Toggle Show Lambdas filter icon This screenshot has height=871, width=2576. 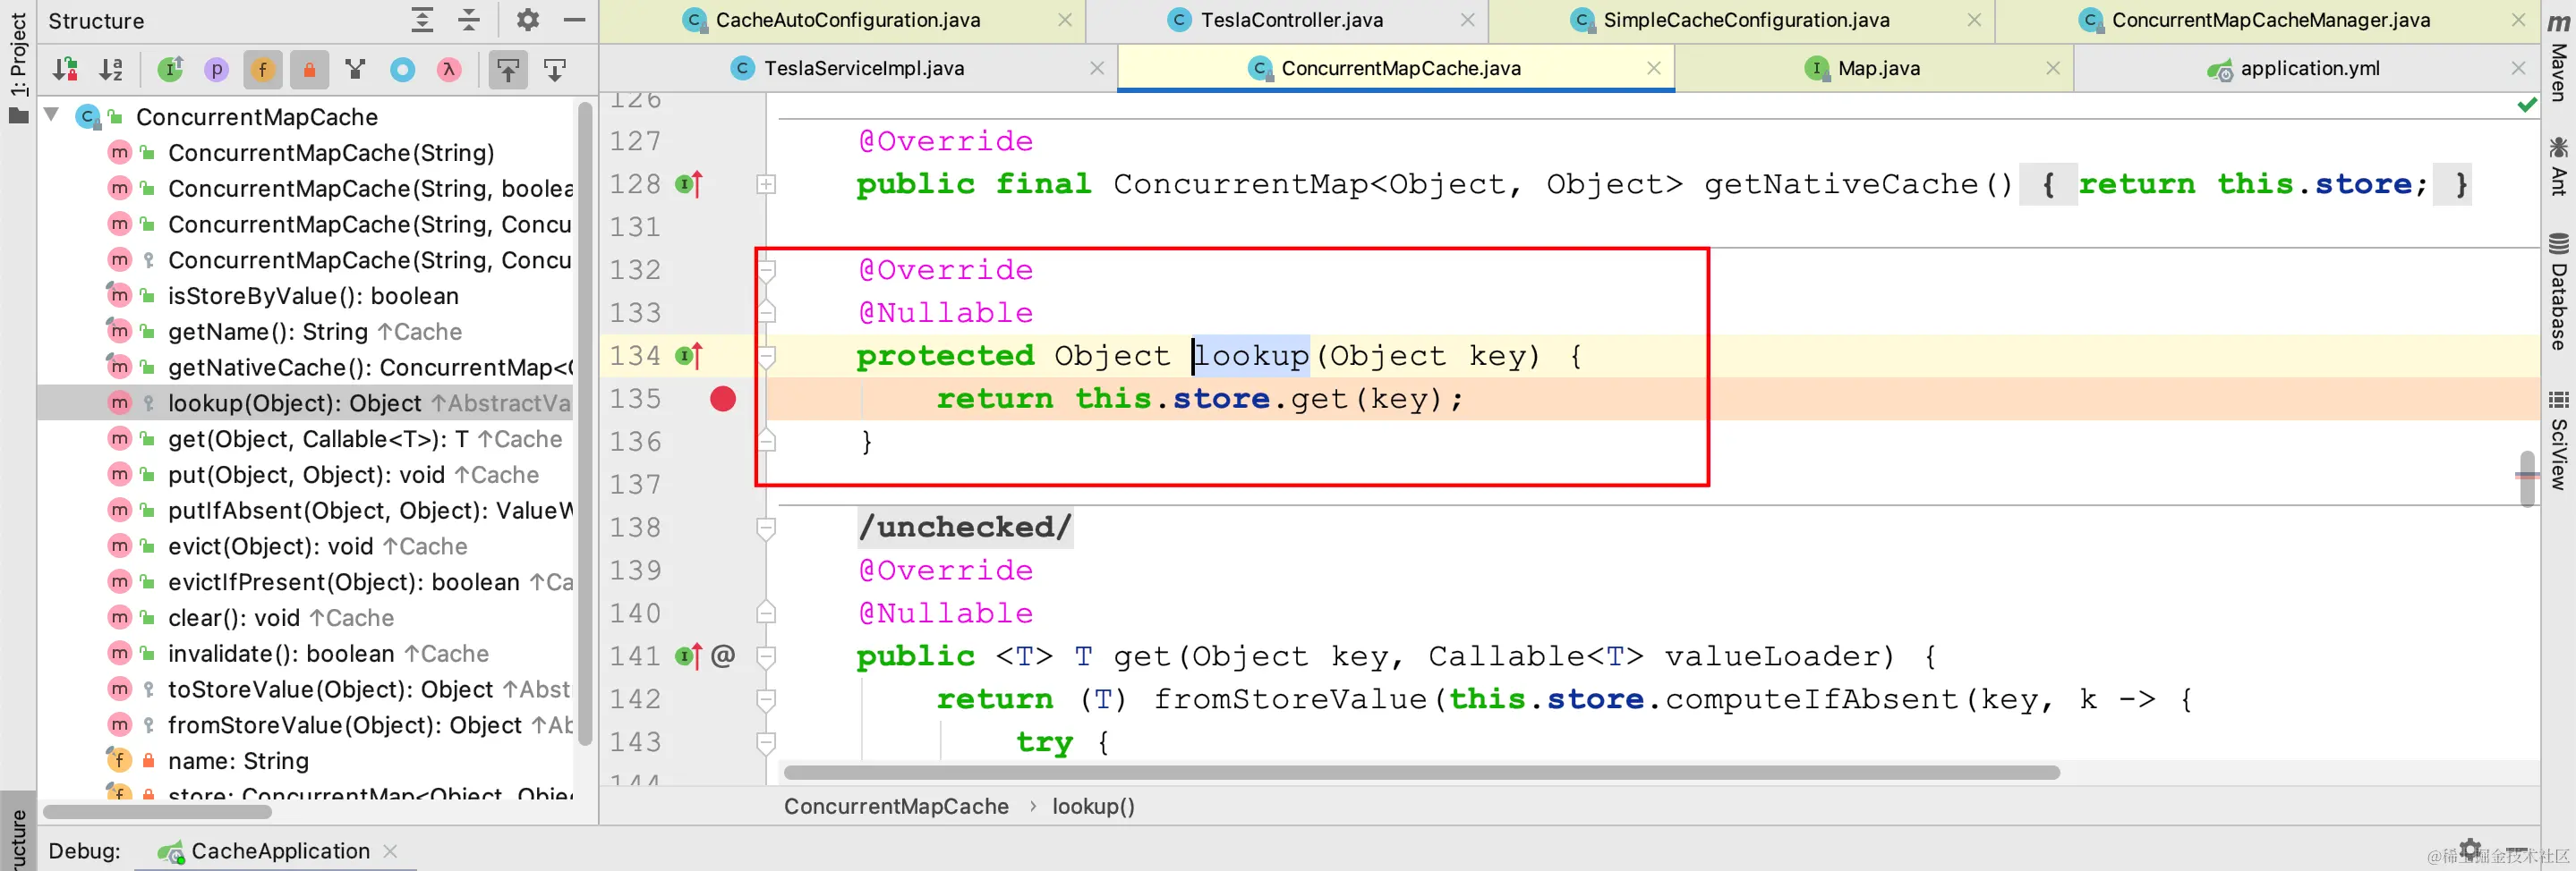click(x=449, y=69)
